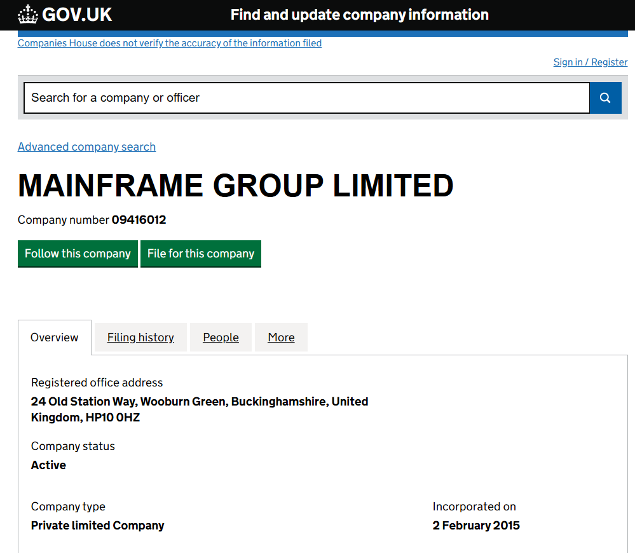Click the File for this company button
The height and width of the screenshot is (553, 635).
[x=201, y=254]
